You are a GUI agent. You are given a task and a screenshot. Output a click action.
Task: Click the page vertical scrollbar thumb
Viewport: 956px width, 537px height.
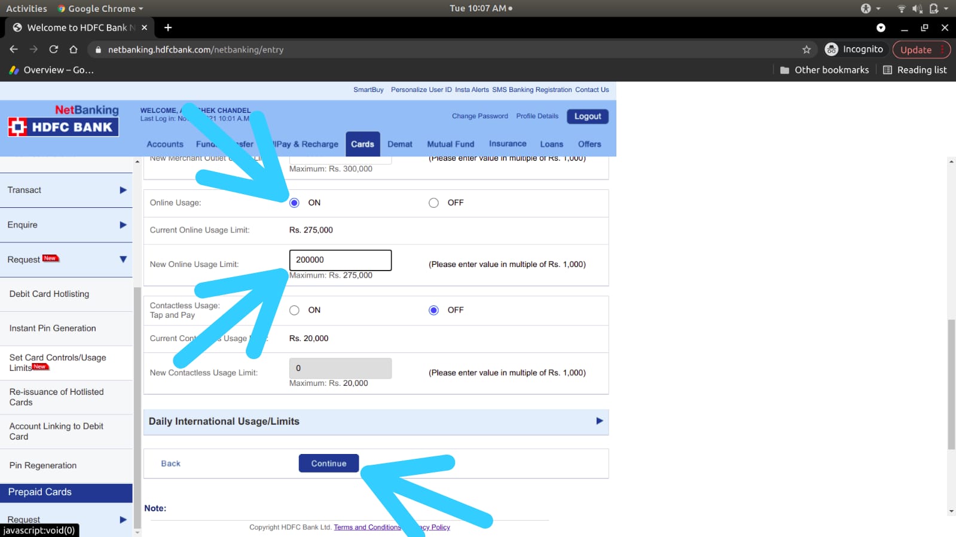[951, 385]
